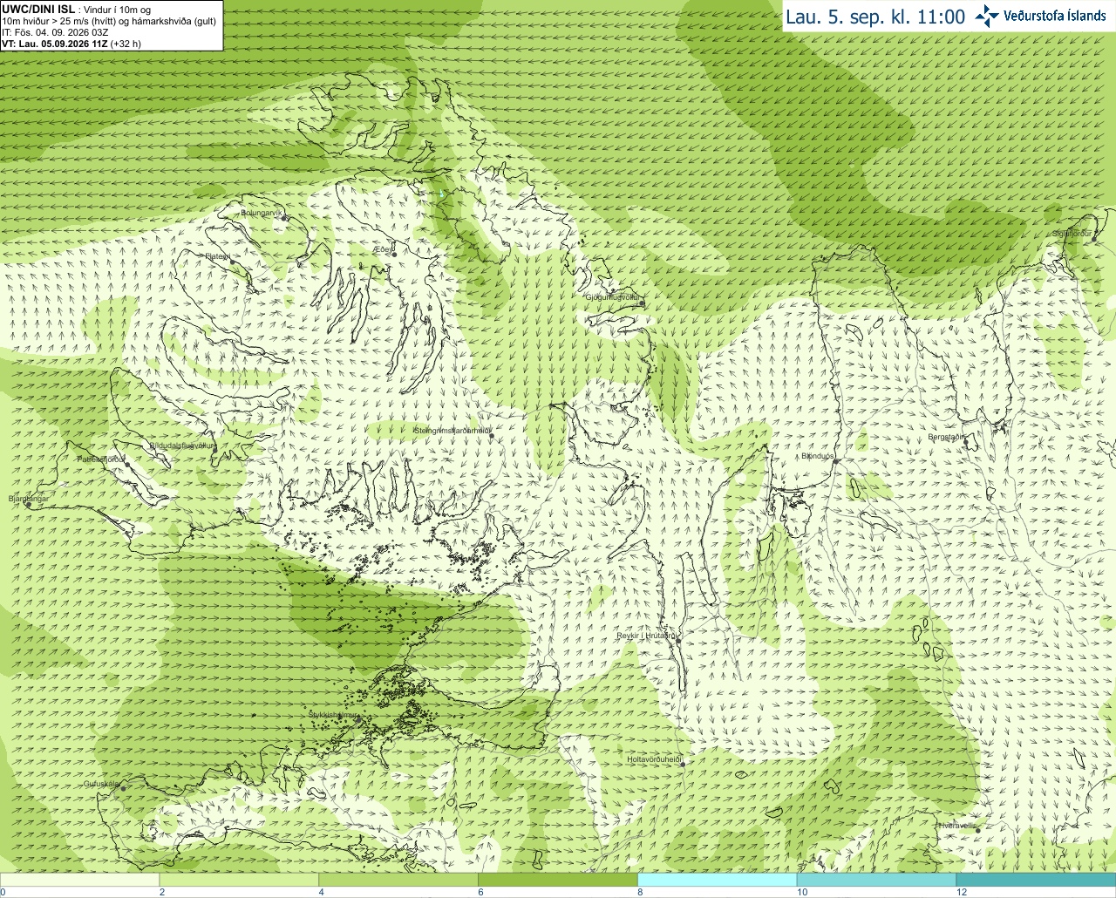
Task: Choose the Holtavörðuheiði station marker
Action: tap(683, 765)
